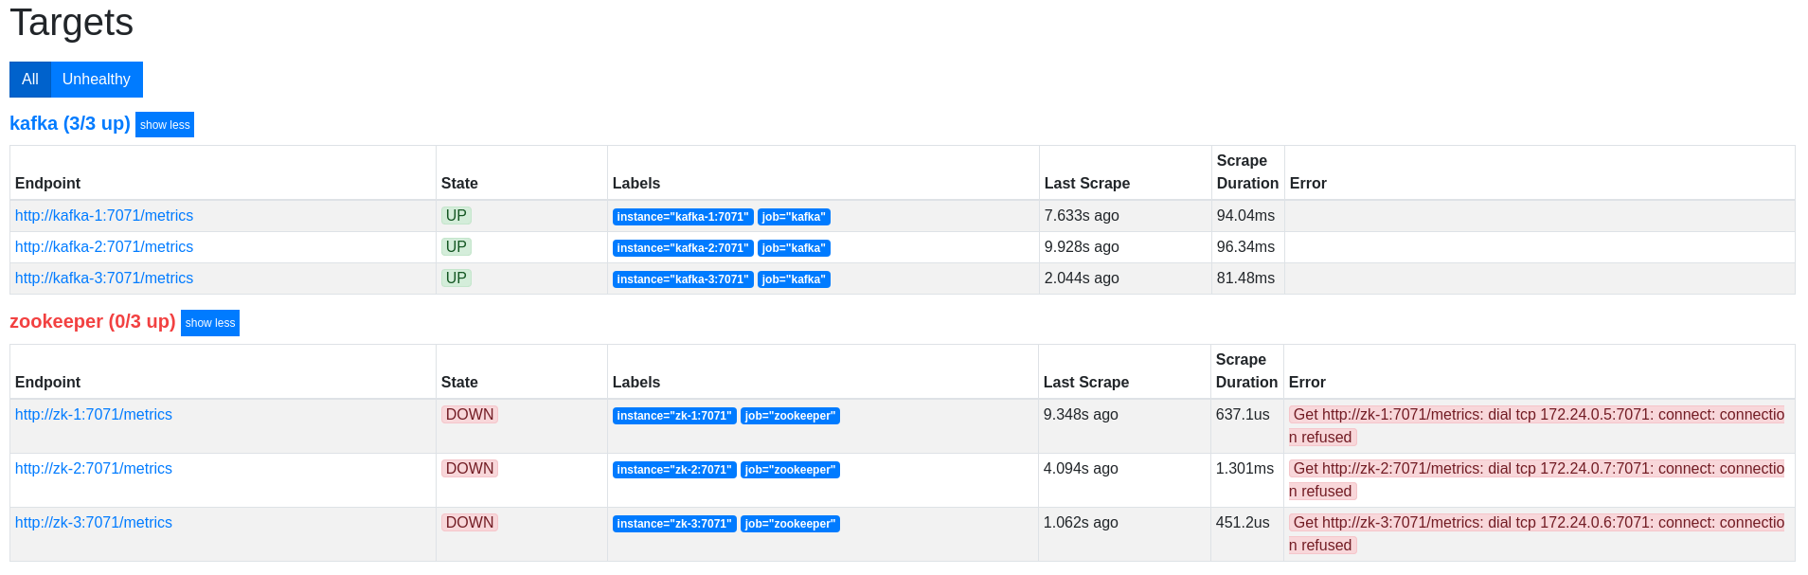The height and width of the screenshot is (575, 1808).
Task: Collapse zookeeper group with show less
Action: tap(210, 323)
